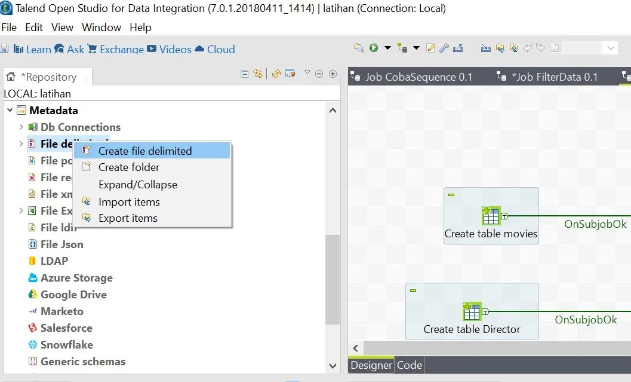This screenshot has width=631, height=382.
Task: Click the job creation icon with database
Action: (x=402, y=48)
